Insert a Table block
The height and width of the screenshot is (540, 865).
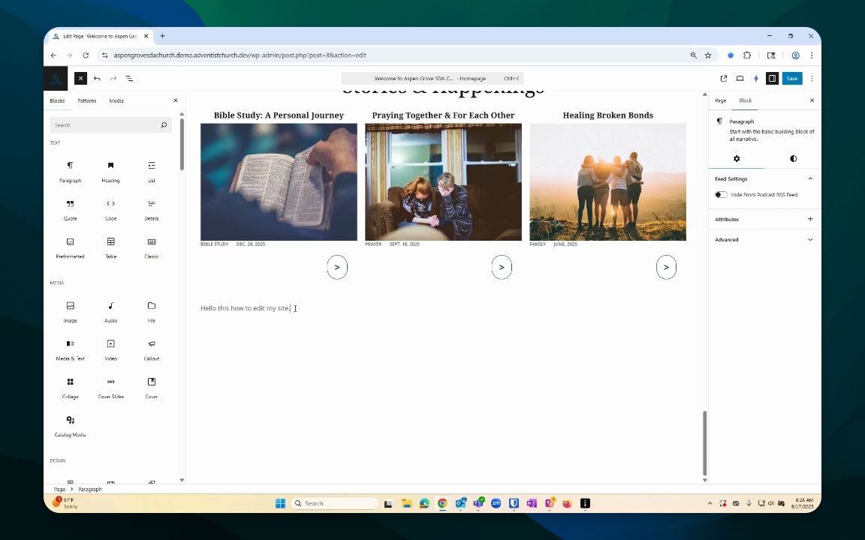[x=110, y=246]
